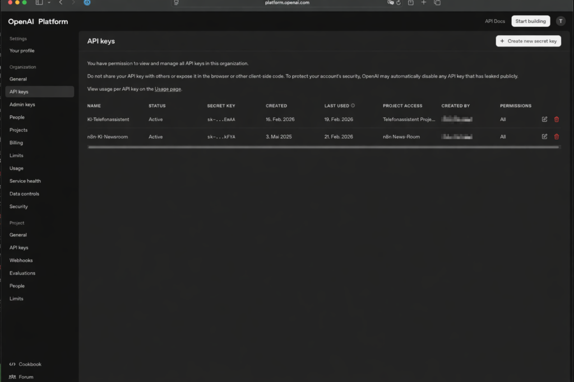Follow the Usage page link

click(x=168, y=89)
